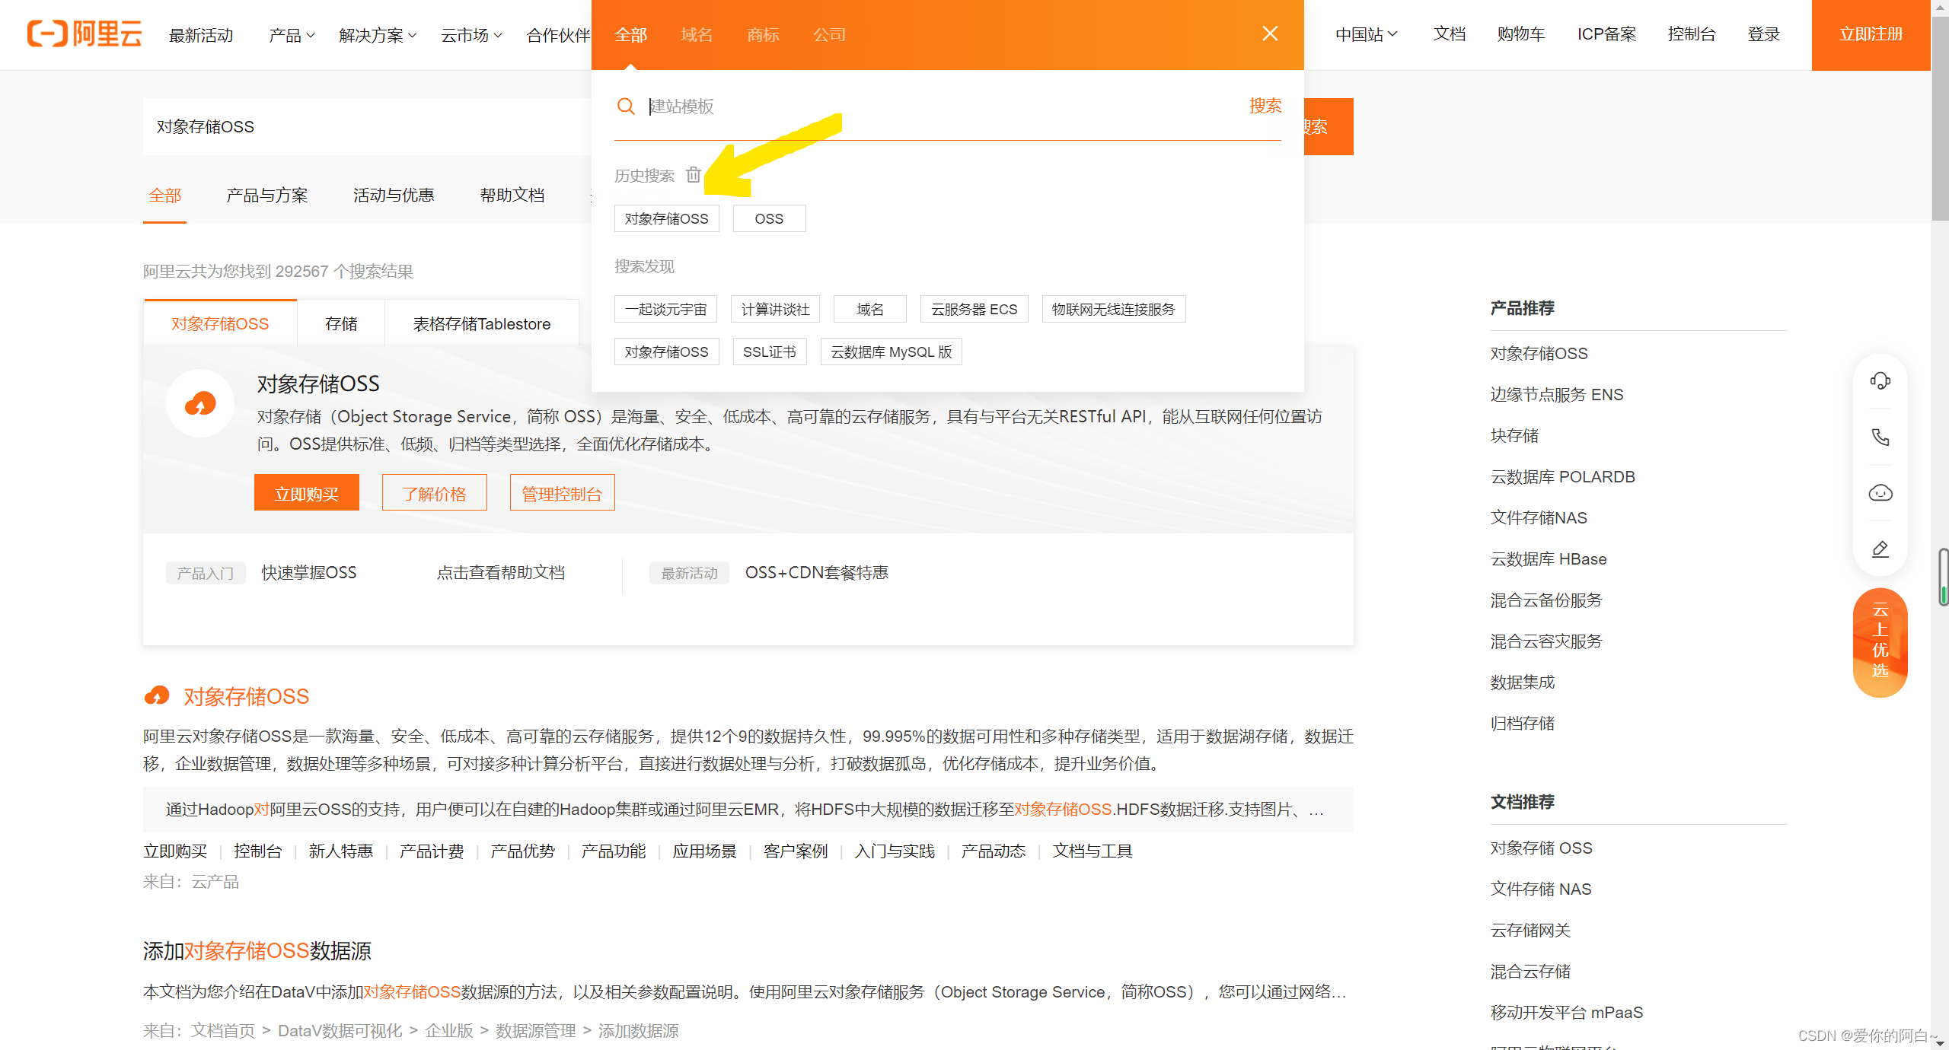
Task: Pick SSL证书 suggestion tag
Action: 770,352
